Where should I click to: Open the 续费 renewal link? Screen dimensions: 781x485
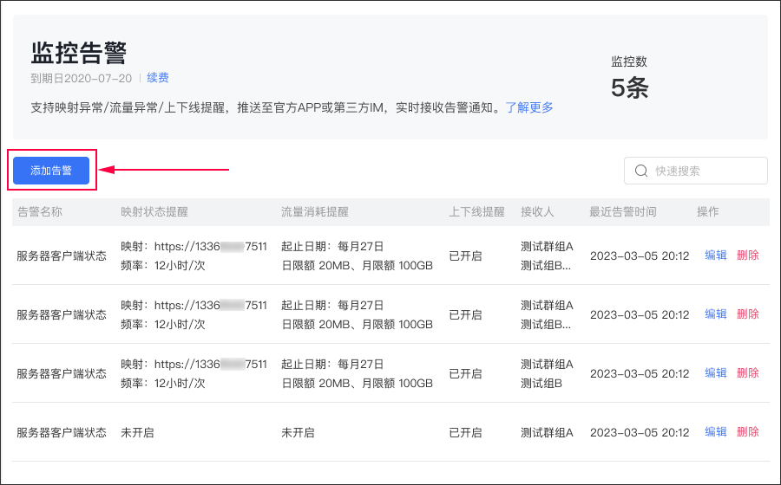pyautogui.click(x=157, y=78)
